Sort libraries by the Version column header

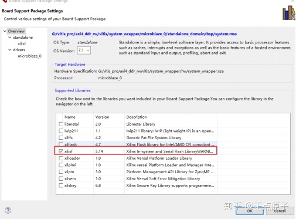tap(102, 117)
